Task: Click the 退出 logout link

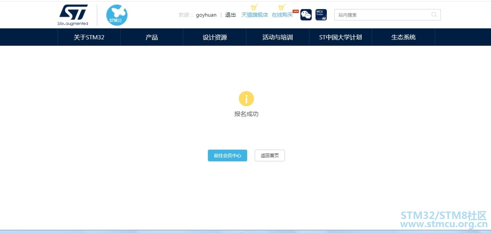Action: (x=230, y=15)
